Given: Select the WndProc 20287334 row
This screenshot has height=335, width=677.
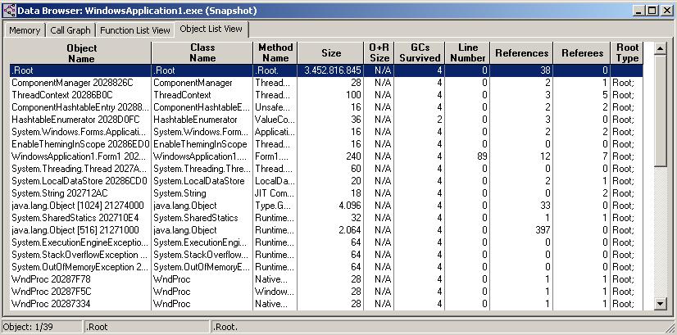Looking at the screenshot, I should (x=80, y=303).
